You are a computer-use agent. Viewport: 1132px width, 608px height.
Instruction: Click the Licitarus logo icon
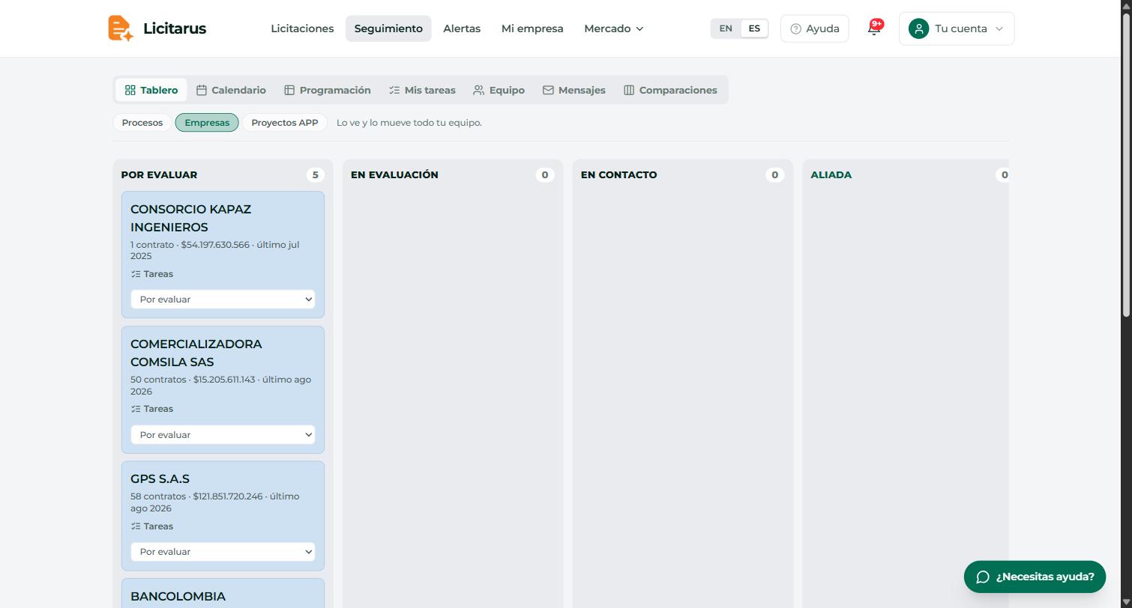pyautogui.click(x=120, y=28)
